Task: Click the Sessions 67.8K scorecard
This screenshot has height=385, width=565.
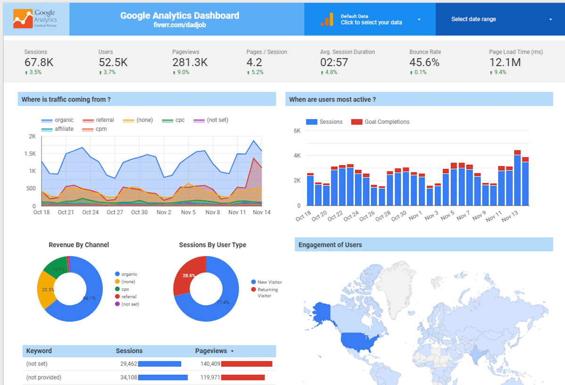Action: click(x=39, y=62)
